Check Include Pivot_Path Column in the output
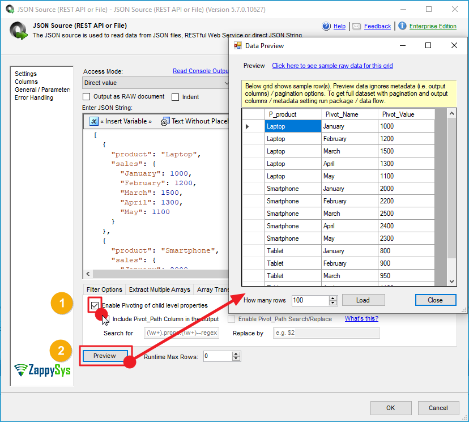The image size is (469, 422). point(106,319)
